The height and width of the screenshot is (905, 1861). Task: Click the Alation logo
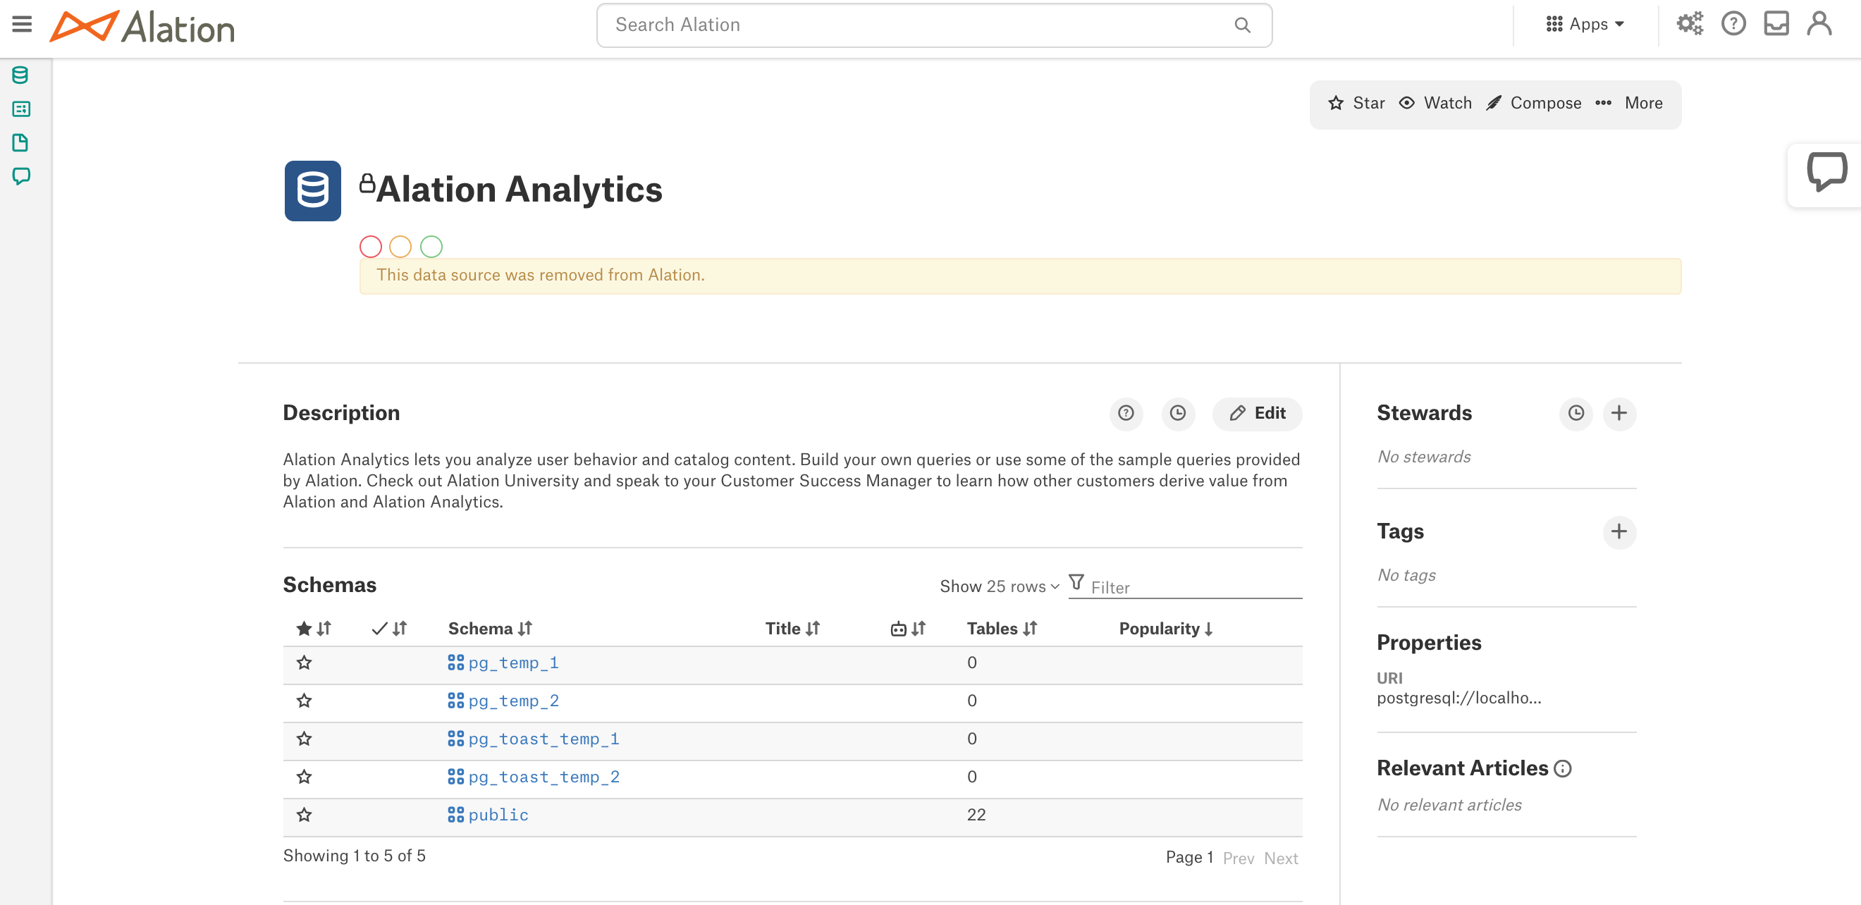(142, 27)
